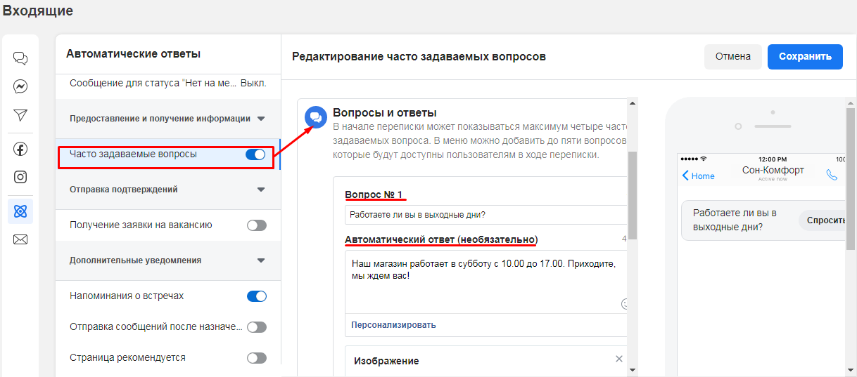857x377 pixels.
Task: Click the Изображение section label
Action: click(386, 361)
